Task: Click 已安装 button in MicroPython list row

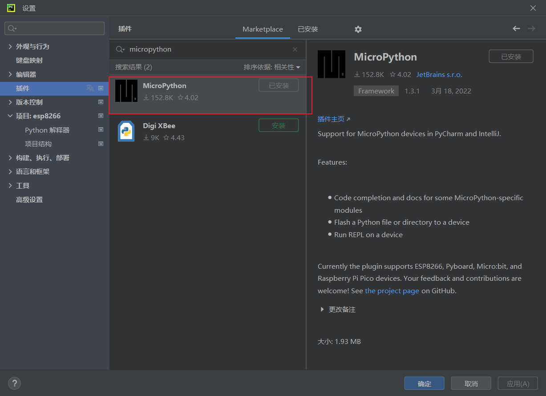Action: click(279, 85)
